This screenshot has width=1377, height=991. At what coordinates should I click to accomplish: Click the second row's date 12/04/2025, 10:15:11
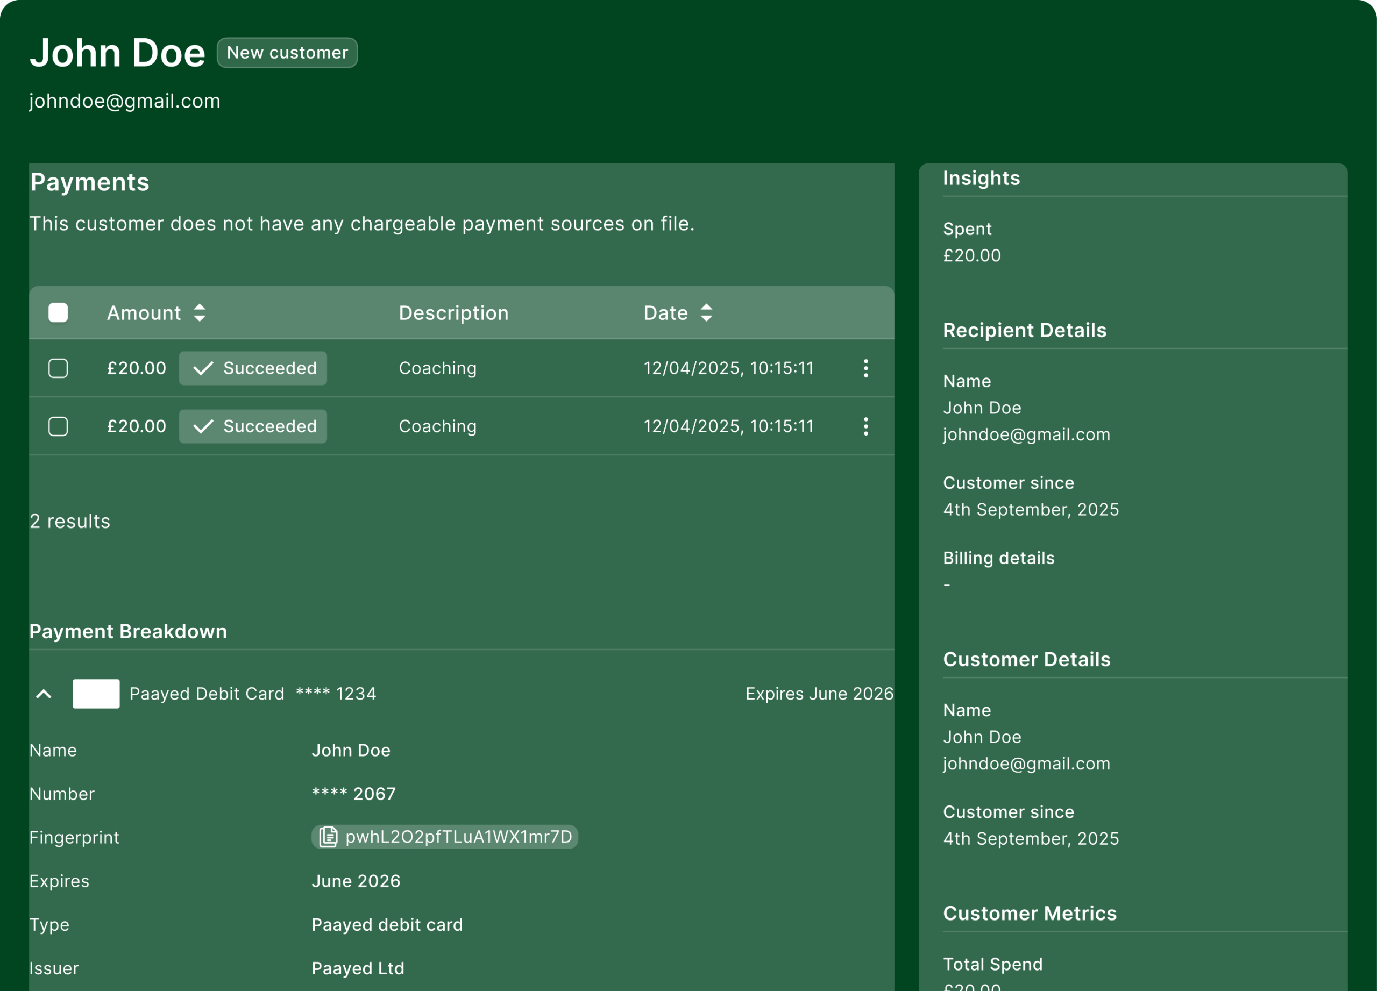pyautogui.click(x=728, y=426)
